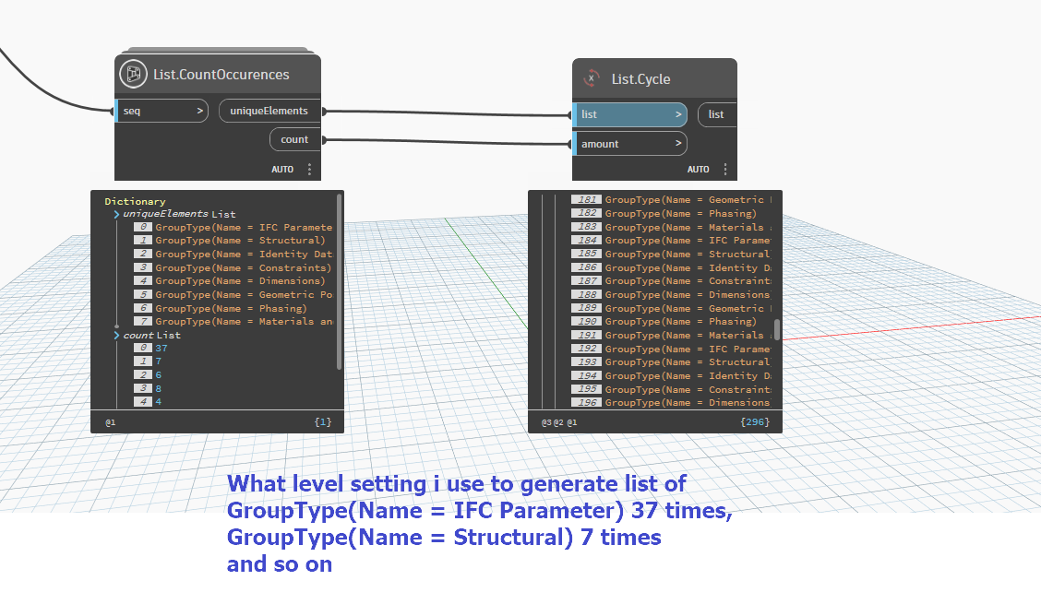Open the three-dot menu on List.Cycle
Image resolution: width=1041 pixels, height=616 pixels.
[x=727, y=169]
